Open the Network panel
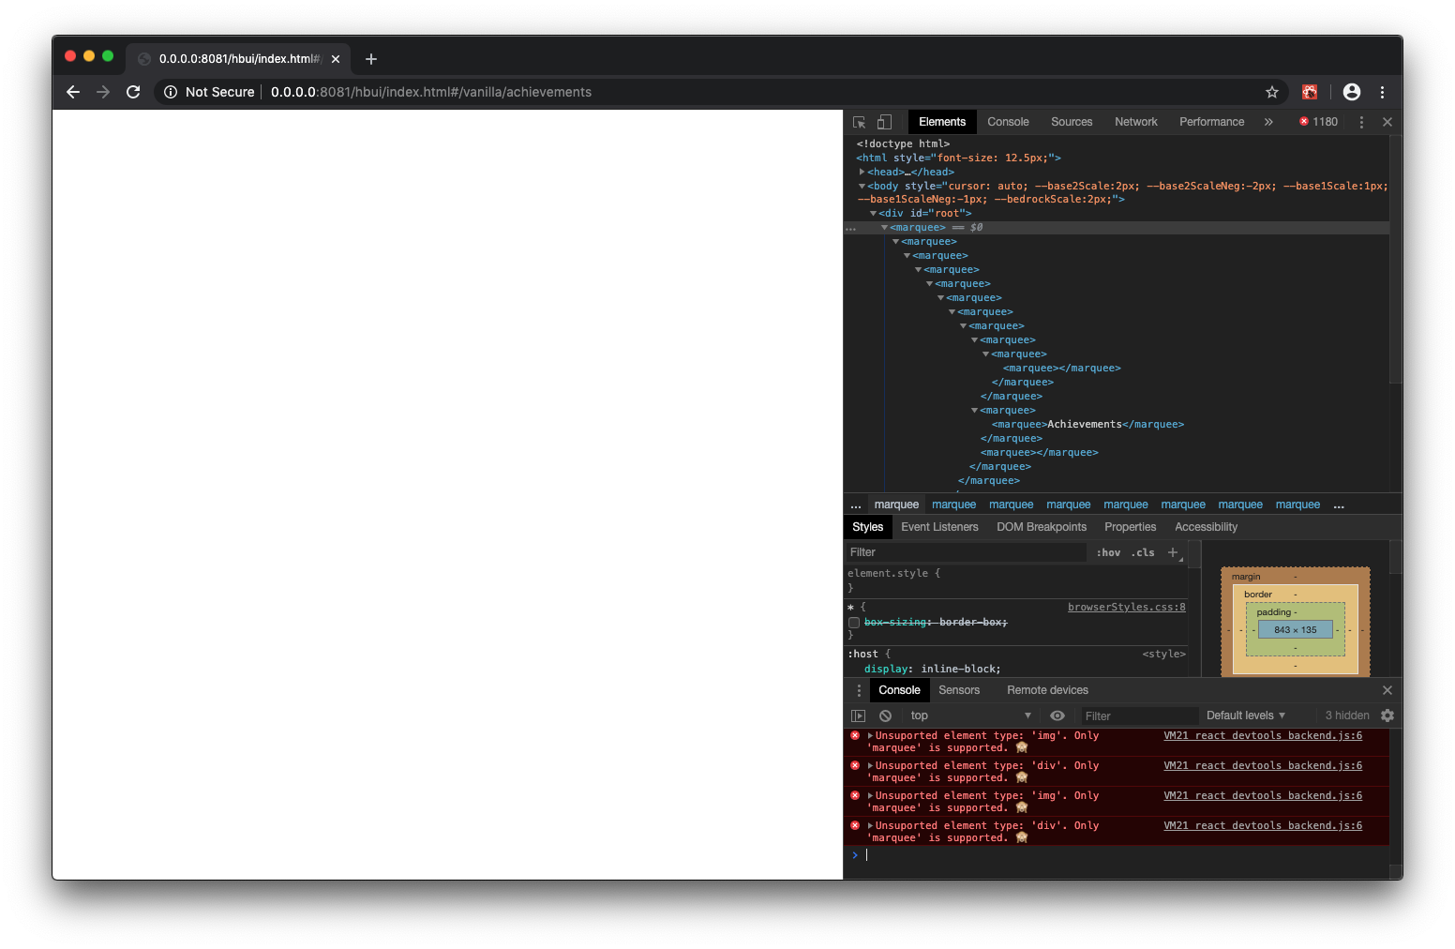This screenshot has width=1455, height=949. (x=1136, y=122)
